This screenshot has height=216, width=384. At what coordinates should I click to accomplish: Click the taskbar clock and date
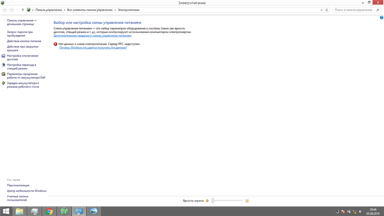(x=373, y=211)
